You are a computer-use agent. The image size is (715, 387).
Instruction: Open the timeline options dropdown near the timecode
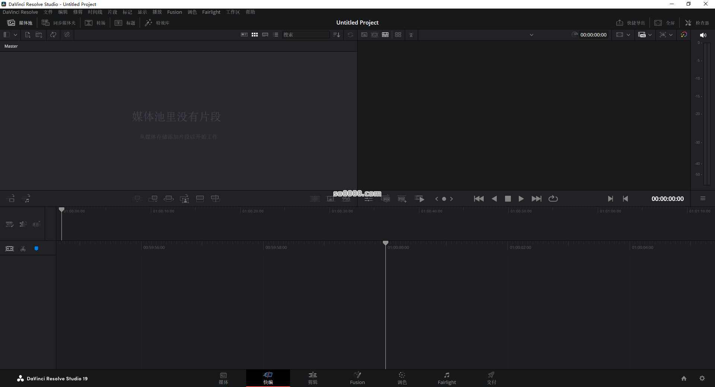click(628, 35)
